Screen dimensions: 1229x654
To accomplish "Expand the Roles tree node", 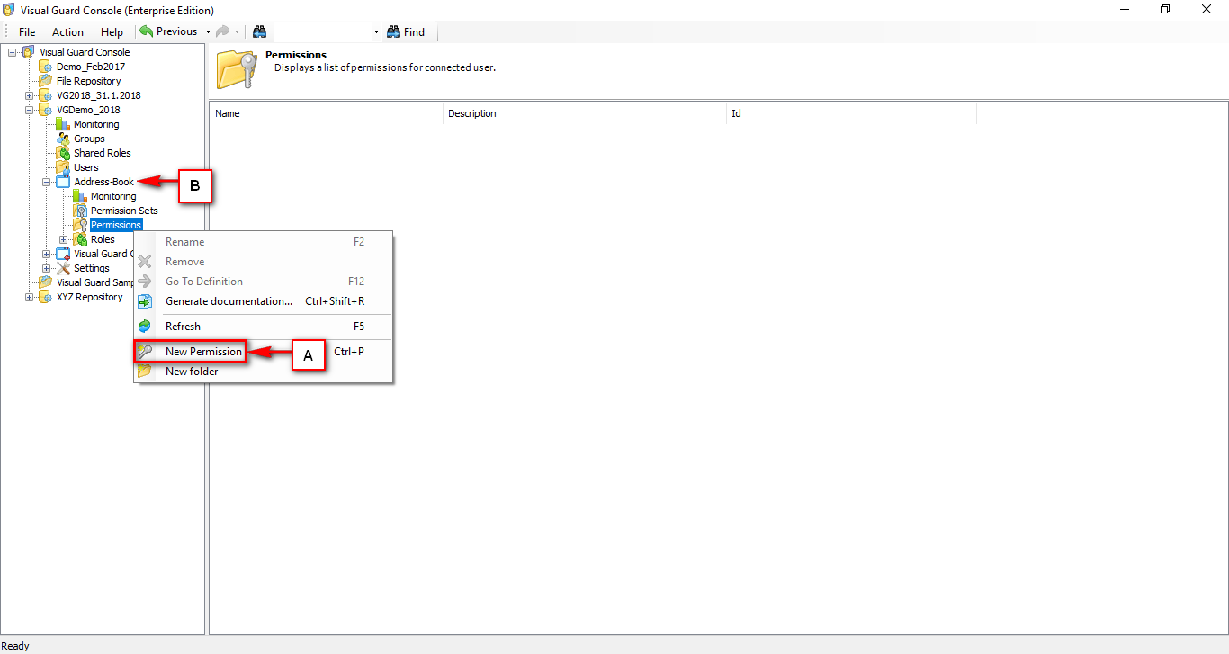I will point(62,239).
